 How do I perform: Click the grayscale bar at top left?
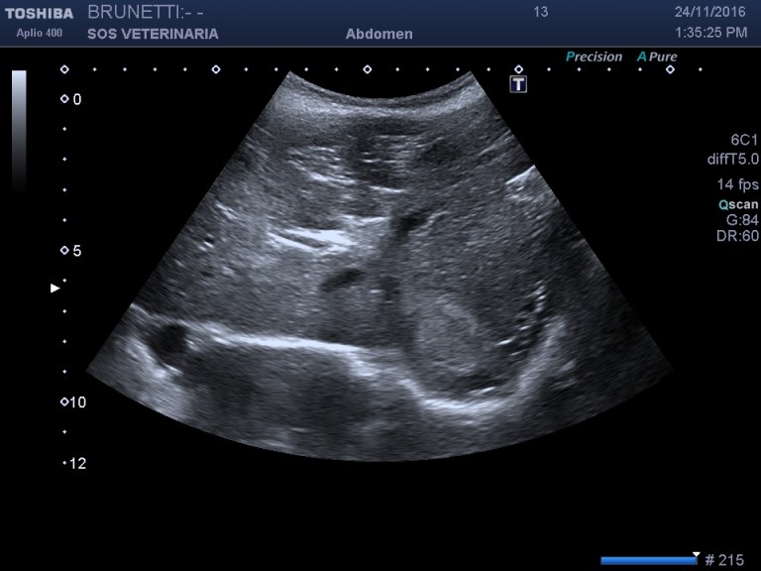[x=19, y=129]
